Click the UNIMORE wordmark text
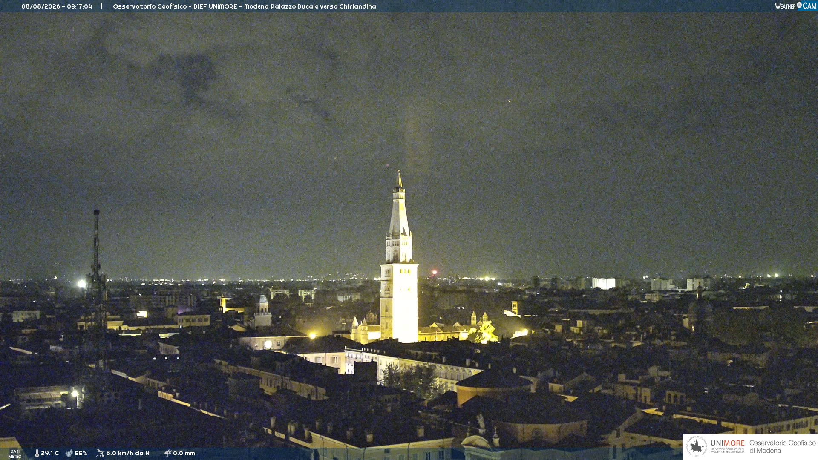Screen dimensions: 818x460 click(x=728, y=443)
